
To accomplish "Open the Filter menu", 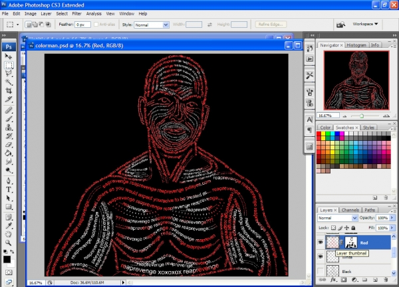I will [76, 14].
